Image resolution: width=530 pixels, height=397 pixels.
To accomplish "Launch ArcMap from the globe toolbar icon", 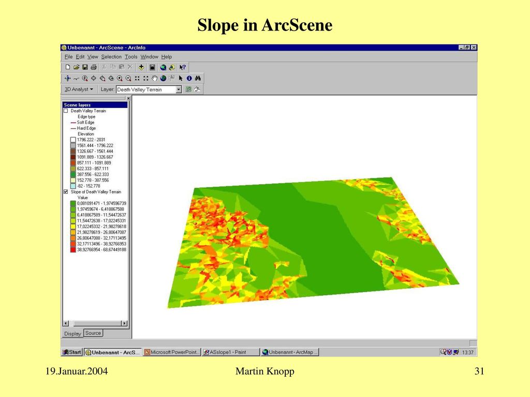I will tap(163, 67).
